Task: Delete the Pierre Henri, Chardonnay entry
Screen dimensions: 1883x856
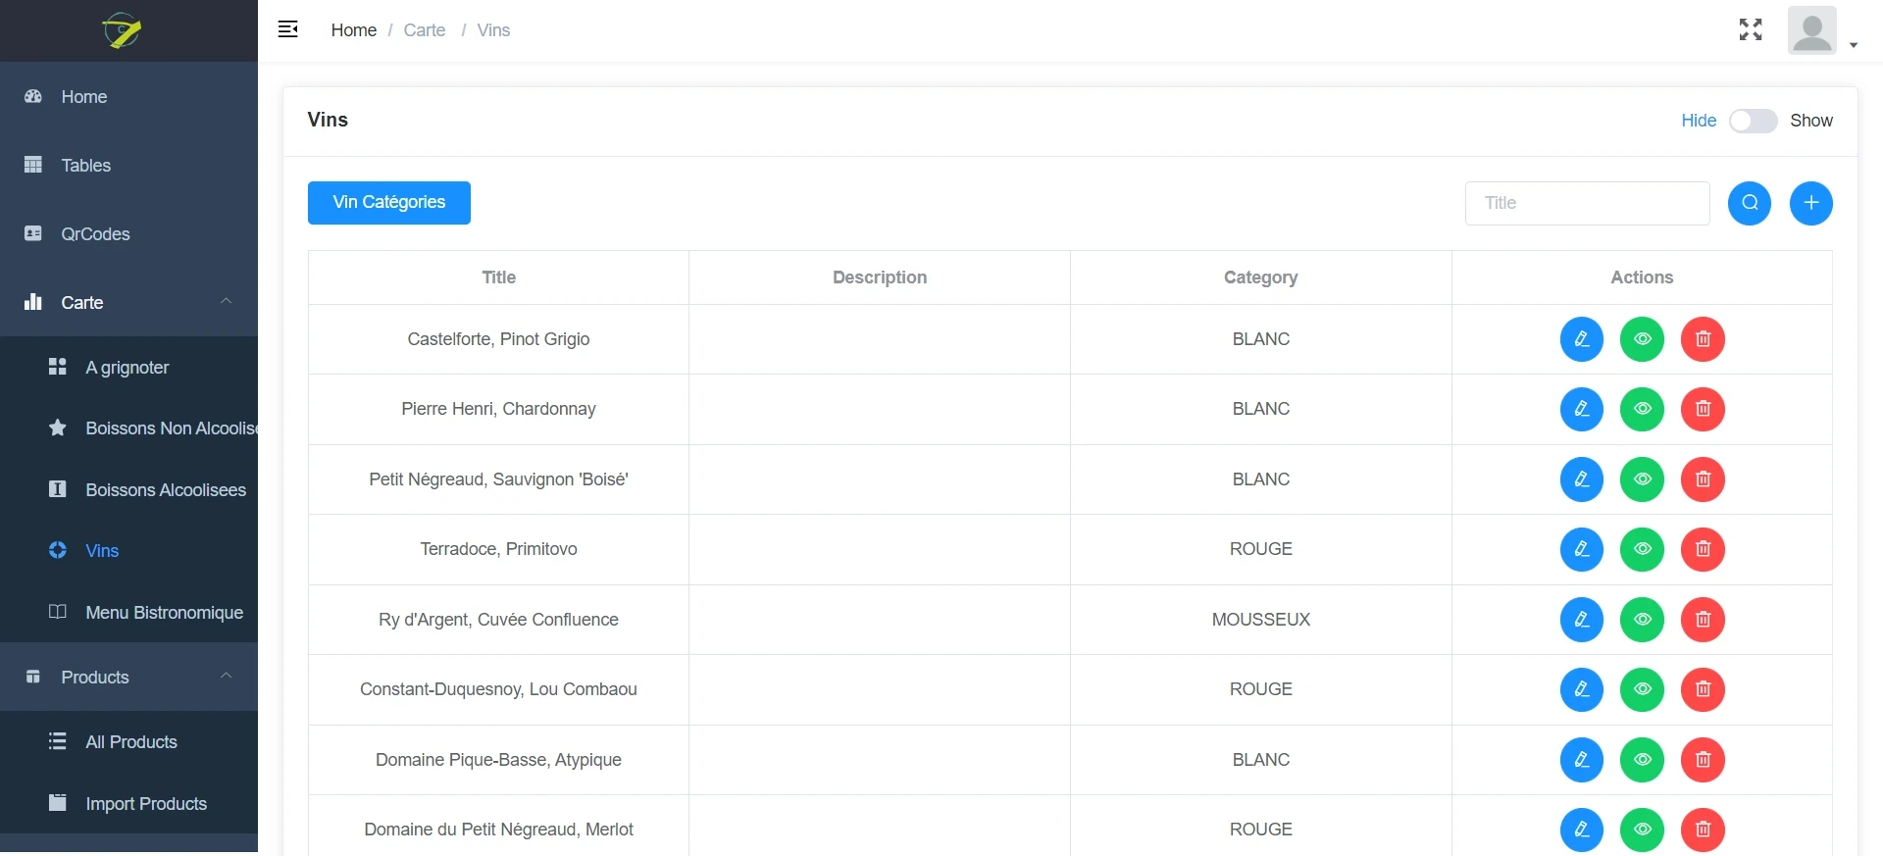Action: 1703,409
